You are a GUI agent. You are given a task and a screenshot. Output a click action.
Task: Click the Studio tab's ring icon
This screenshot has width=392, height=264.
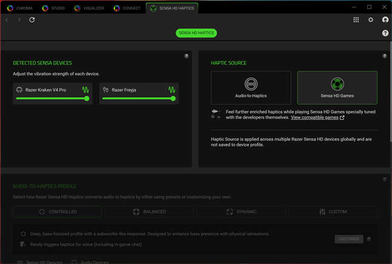[x=45, y=8]
